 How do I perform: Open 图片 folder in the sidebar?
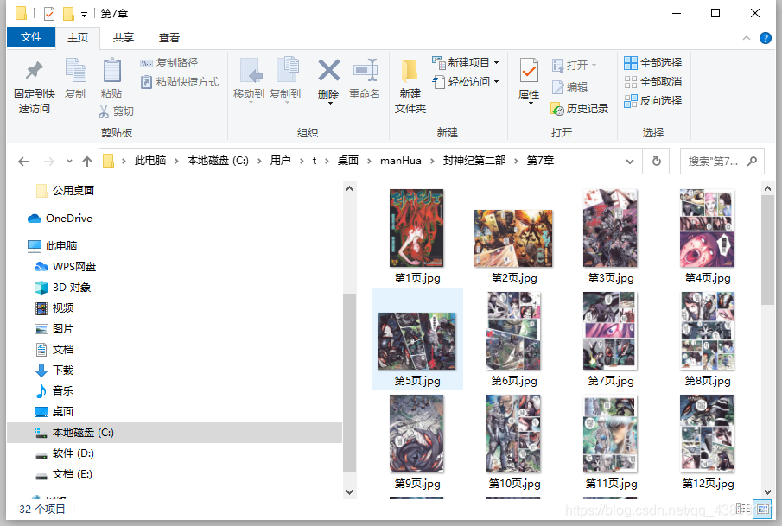54,329
